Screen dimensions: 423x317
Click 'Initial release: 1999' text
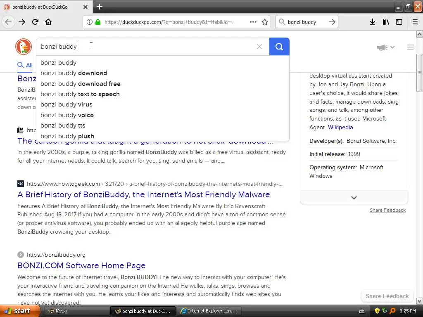point(335,154)
